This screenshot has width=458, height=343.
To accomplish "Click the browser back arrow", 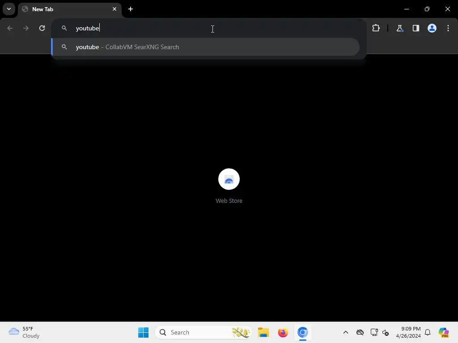I will pos(10,28).
